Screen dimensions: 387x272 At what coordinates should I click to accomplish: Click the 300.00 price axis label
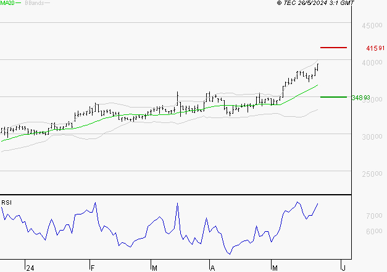372,137
